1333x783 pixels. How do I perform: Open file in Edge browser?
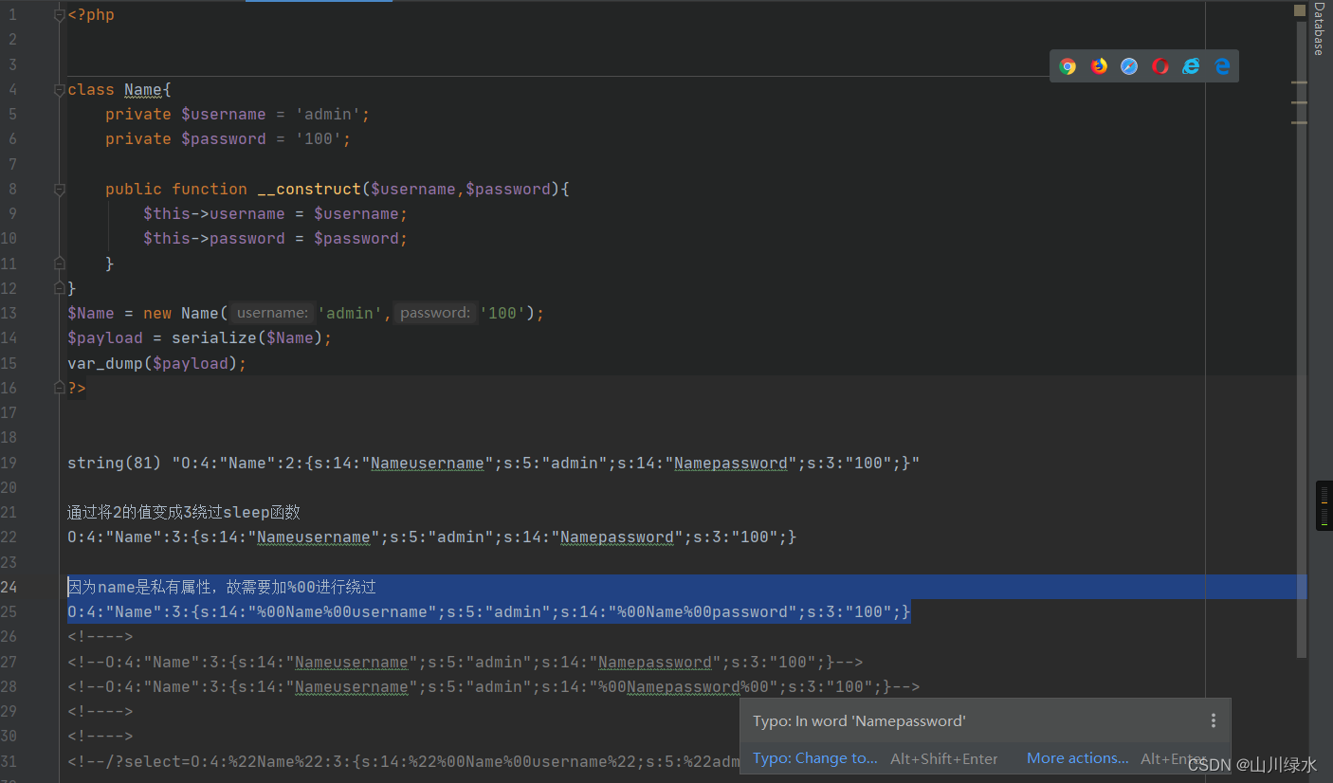tap(1222, 66)
